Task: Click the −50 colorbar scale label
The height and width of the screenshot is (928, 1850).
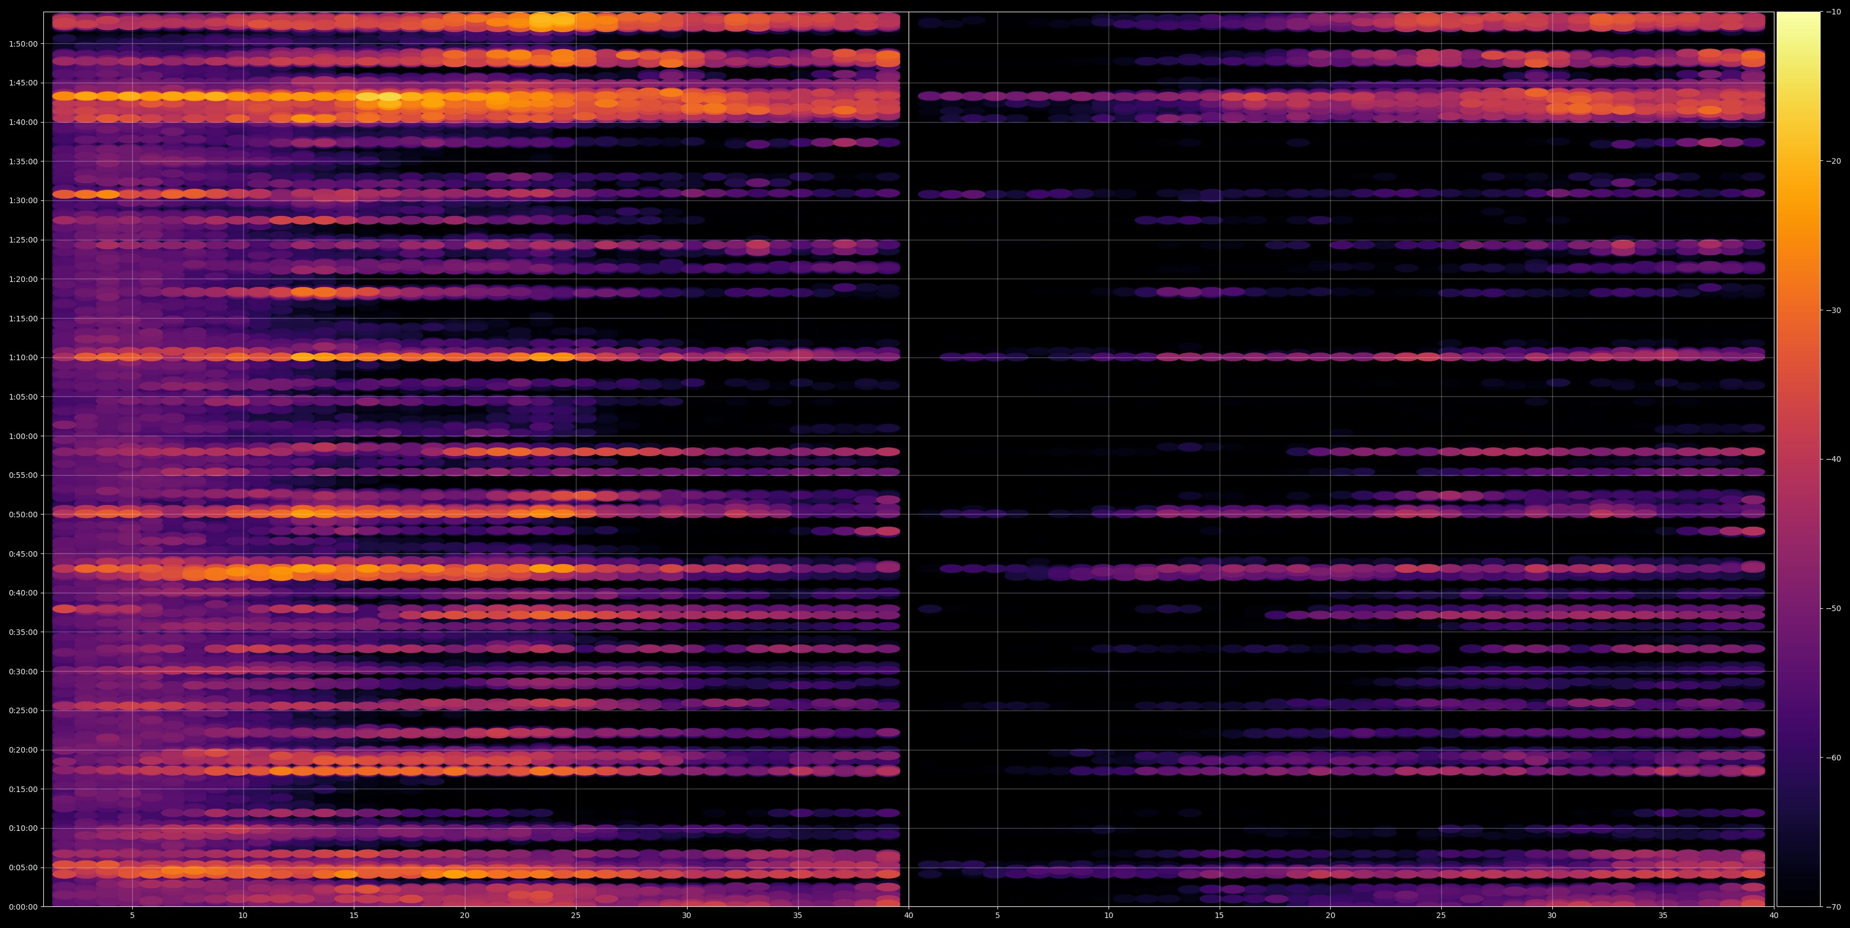Action: coord(1833,609)
